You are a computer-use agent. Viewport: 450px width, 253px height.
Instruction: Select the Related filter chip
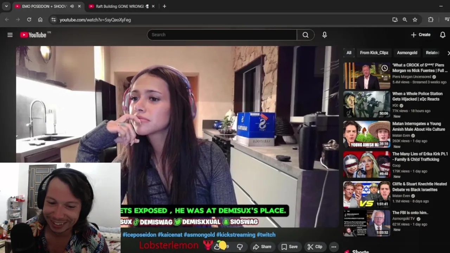tap(432, 53)
